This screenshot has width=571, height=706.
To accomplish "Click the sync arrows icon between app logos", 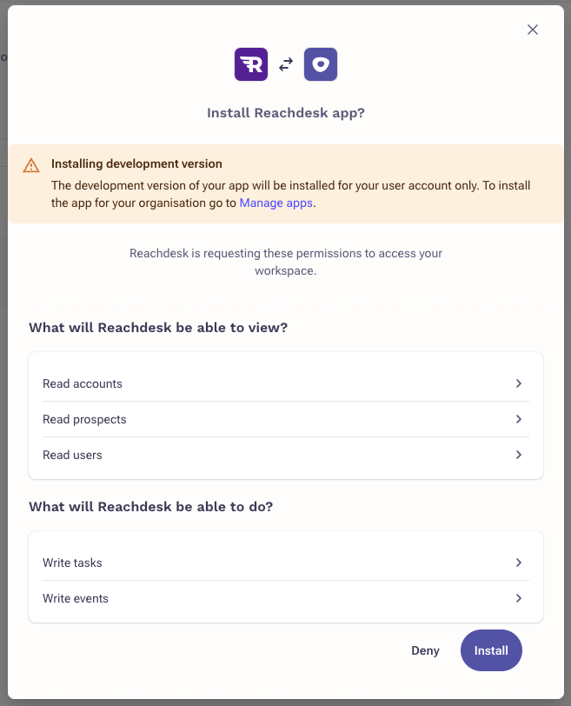I will pyautogui.click(x=286, y=63).
